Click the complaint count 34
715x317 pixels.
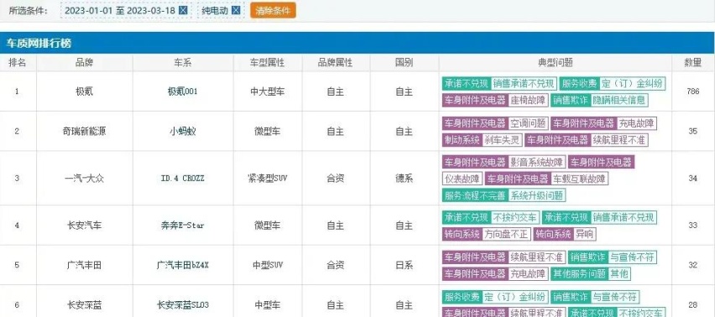[692, 179]
